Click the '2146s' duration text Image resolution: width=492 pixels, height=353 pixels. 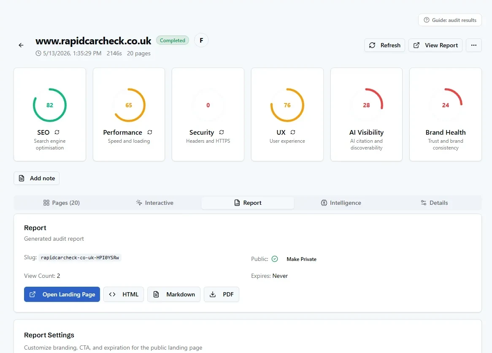pyautogui.click(x=114, y=53)
